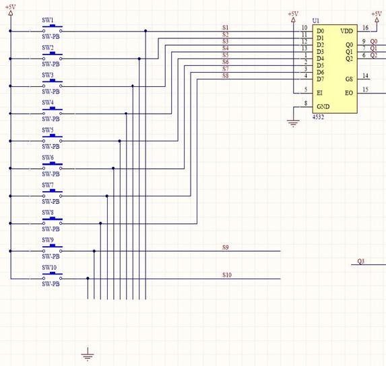Viewport: 386px width, 366px height.
Task: Click the S4 net label
Action: pyautogui.click(x=225, y=48)
